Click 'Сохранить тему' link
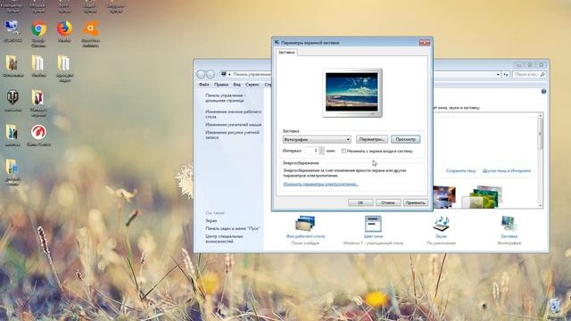This screenshot has height=321, width=571. pos(460,170)
